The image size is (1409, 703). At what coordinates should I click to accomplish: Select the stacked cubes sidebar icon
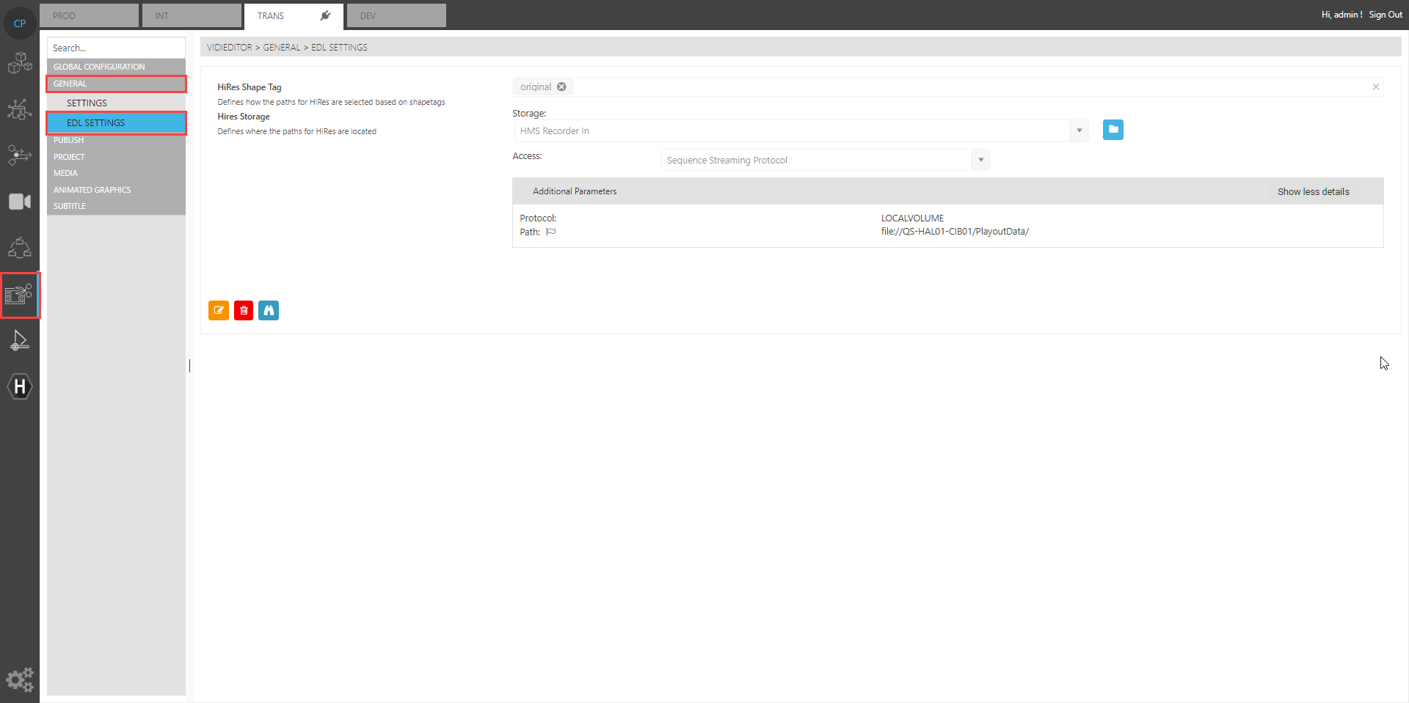tap(20, 64)
